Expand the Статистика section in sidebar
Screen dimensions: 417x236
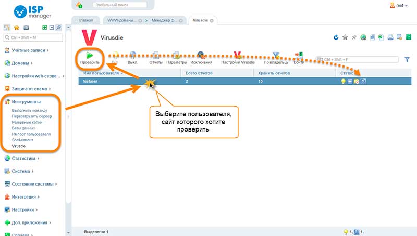click(23, 158)
